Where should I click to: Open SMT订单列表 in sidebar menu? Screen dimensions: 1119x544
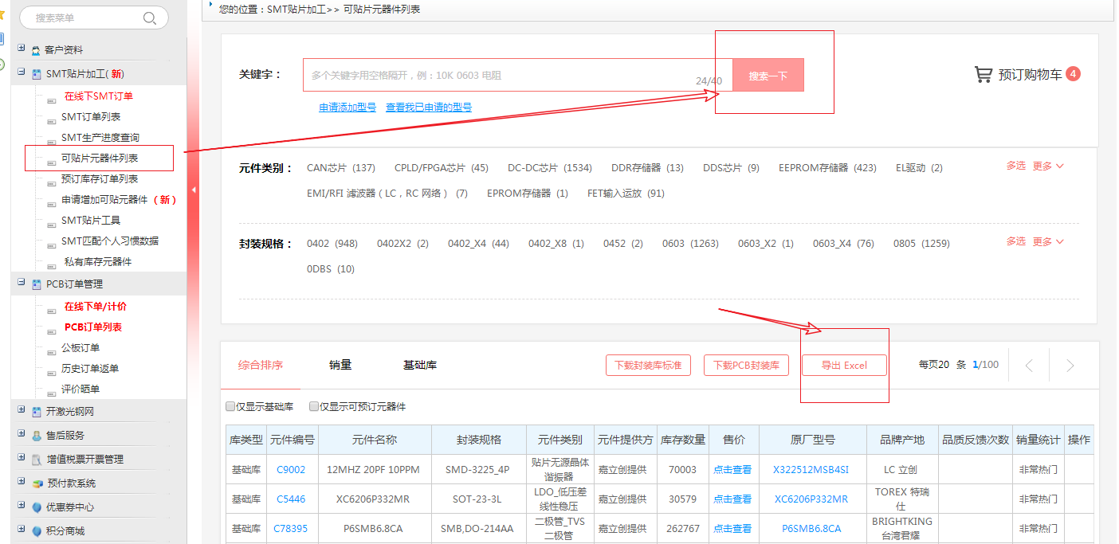91,117
